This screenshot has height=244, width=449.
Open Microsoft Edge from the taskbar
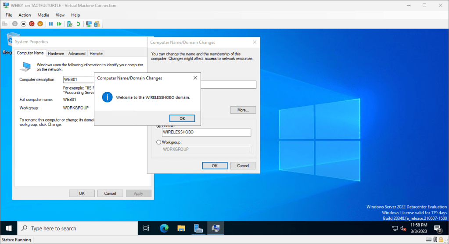coord(164,228)
